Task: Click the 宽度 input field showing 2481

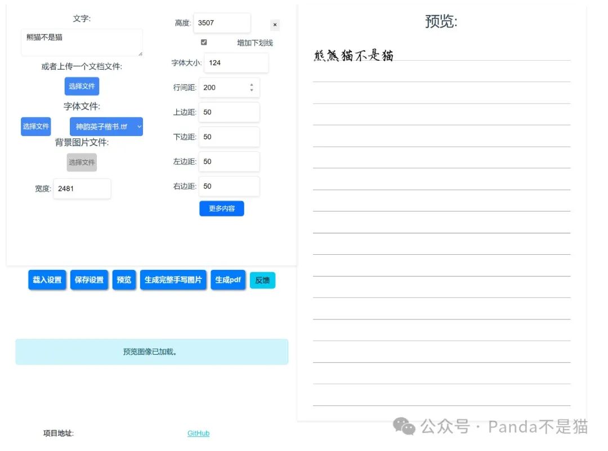Action: coord(82,189)
